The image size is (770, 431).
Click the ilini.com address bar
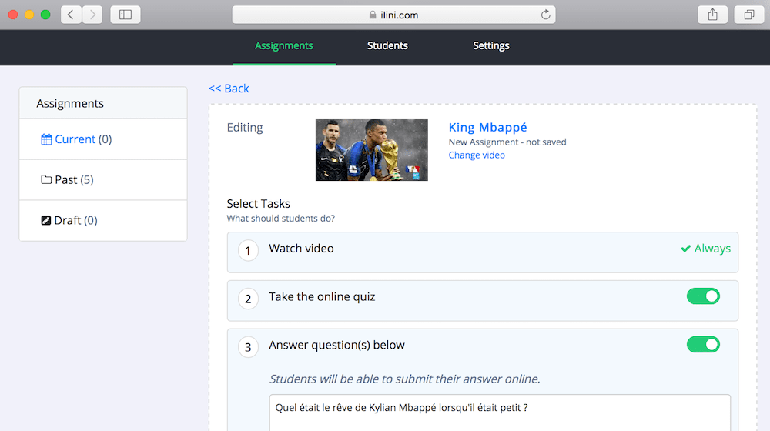coord(393,15)
